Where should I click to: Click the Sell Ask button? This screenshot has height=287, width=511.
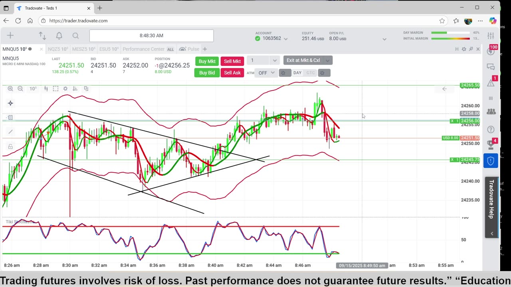pos(232,73)
